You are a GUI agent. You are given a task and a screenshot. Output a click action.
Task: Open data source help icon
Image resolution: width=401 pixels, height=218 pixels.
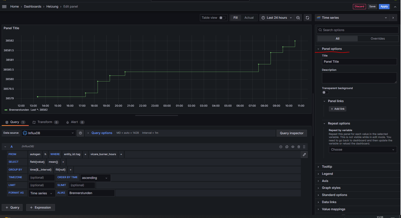(81, 133)
